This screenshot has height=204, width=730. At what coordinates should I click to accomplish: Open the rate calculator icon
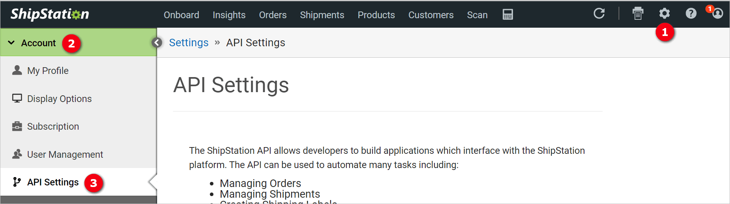[507, 15]
